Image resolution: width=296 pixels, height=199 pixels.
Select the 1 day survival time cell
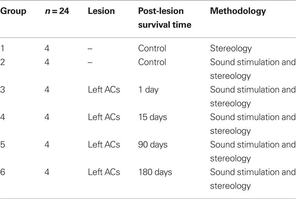(149, 90)
